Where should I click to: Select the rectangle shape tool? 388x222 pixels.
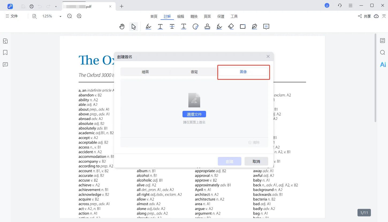click(x=243, y=27)
